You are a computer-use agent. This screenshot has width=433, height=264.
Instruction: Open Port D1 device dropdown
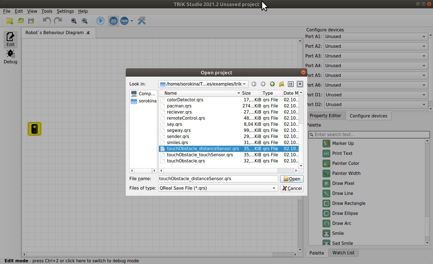376,95
